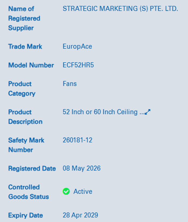Click the Name of Registered Supplier label
Screen dimensions: 188x222
point(24,18)
